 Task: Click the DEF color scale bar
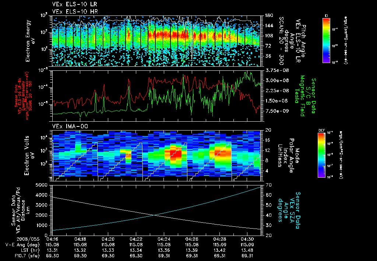tap(322, 155)
